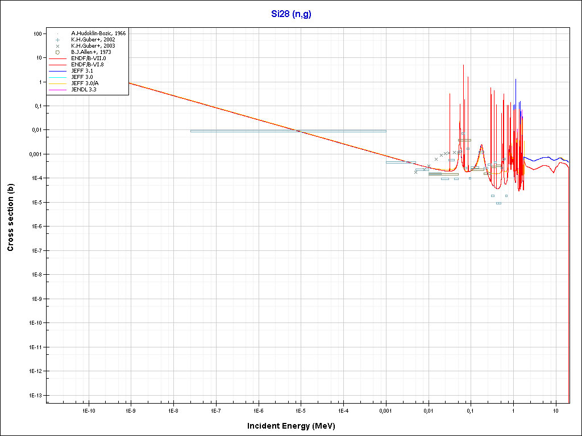Image resolution: width=582 pixels, height=436 pixels.
Task: Click the Cross section (b) axis label
Action: (10, 217)
